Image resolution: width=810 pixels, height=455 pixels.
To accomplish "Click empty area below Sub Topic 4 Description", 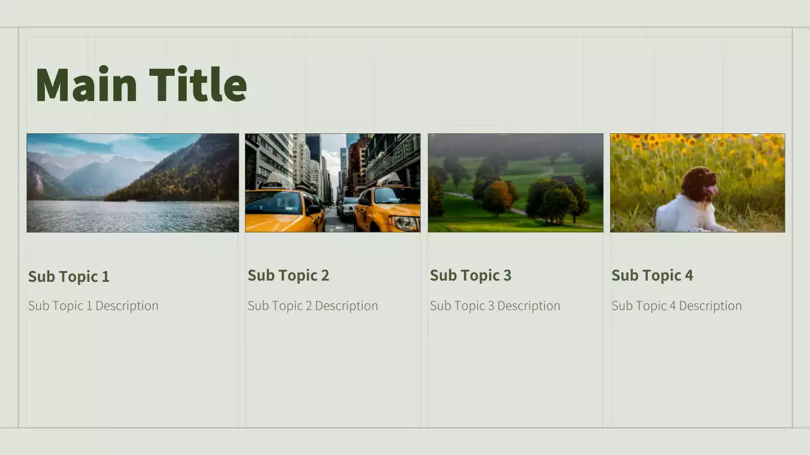I will point(697,373).
